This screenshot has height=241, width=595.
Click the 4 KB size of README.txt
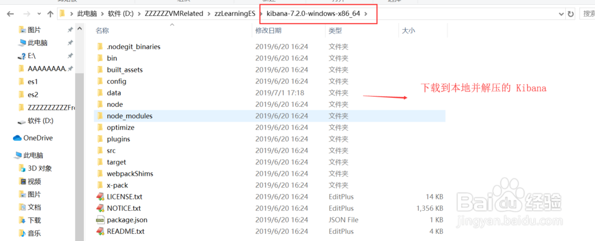[x=436, y=231]
